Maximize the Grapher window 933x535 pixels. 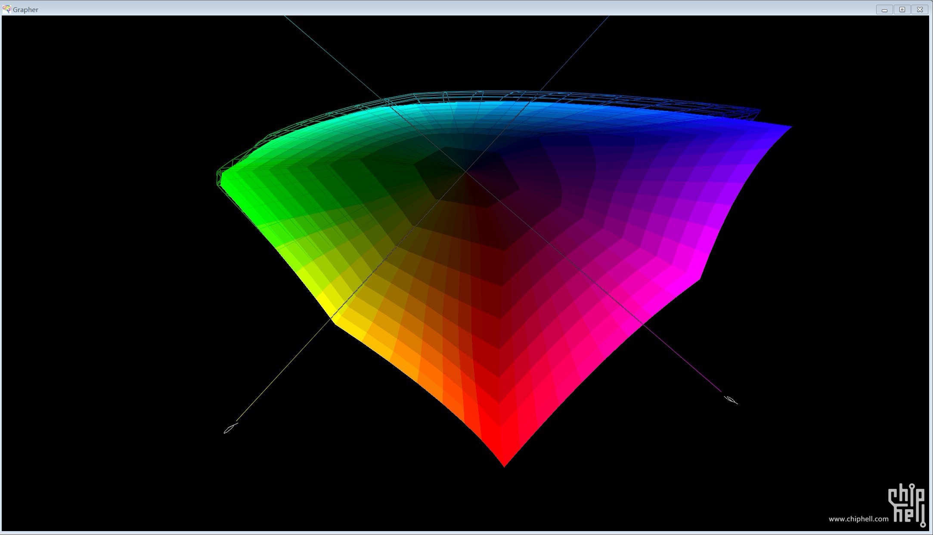(902, 9)
